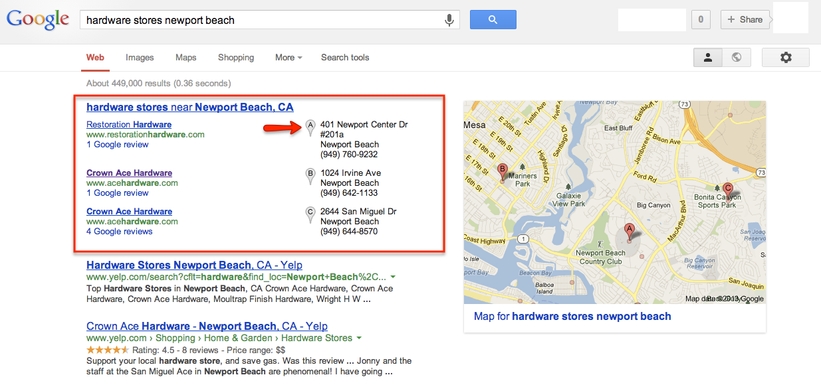The height and width of the screenshot is (381, 821).
Task: Switch to global results with the globe icon
Action: pos(737,58)
